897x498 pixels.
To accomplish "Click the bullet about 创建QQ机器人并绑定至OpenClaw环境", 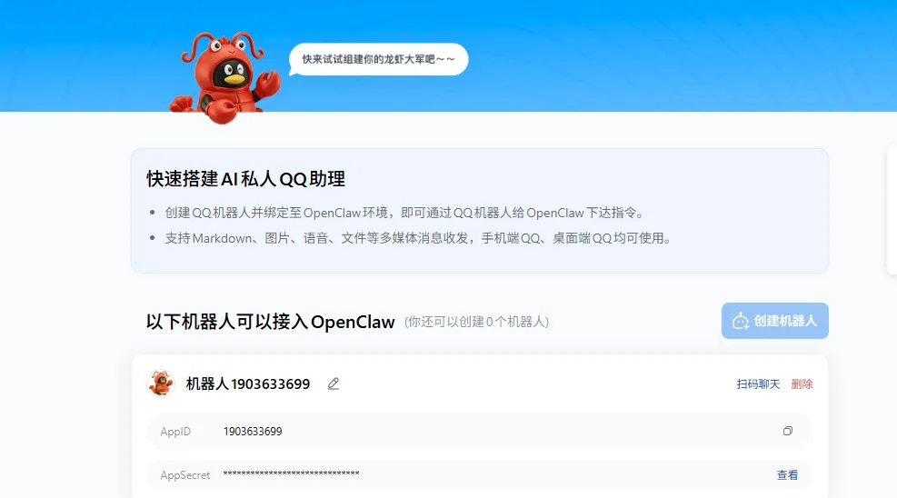I will tap(405, 213).
